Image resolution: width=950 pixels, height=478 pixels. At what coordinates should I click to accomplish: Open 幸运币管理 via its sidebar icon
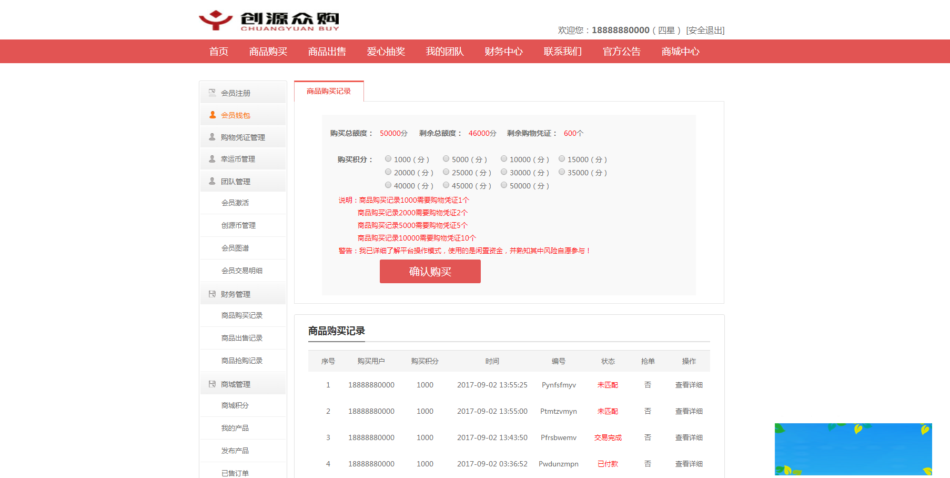(x=212, y=158)
